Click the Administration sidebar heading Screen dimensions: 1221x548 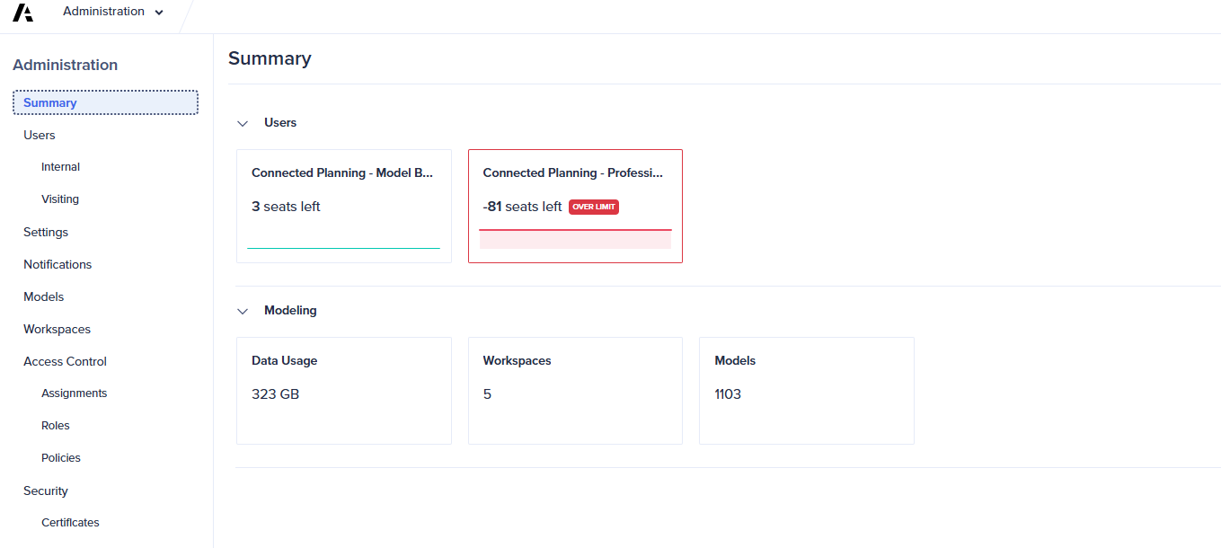(65, 65)
